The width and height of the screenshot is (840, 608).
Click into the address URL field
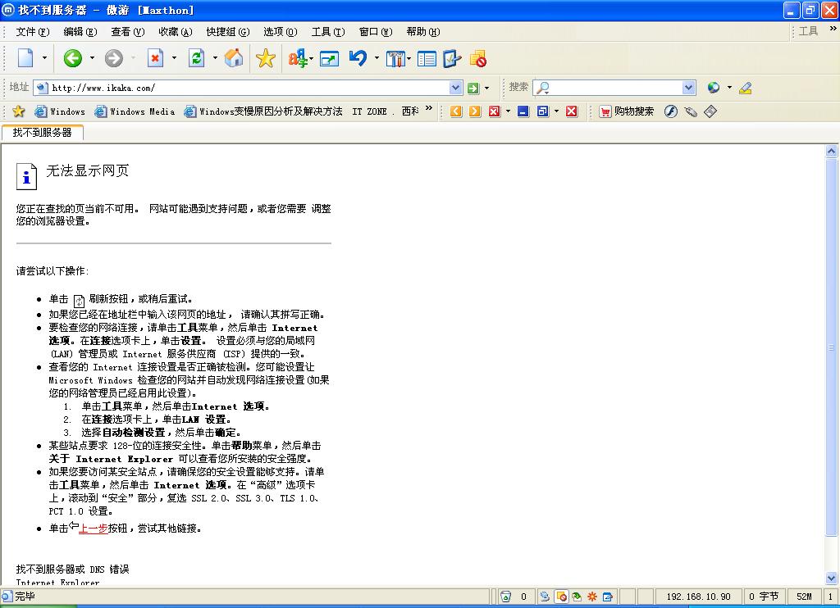tap(249, 88)
